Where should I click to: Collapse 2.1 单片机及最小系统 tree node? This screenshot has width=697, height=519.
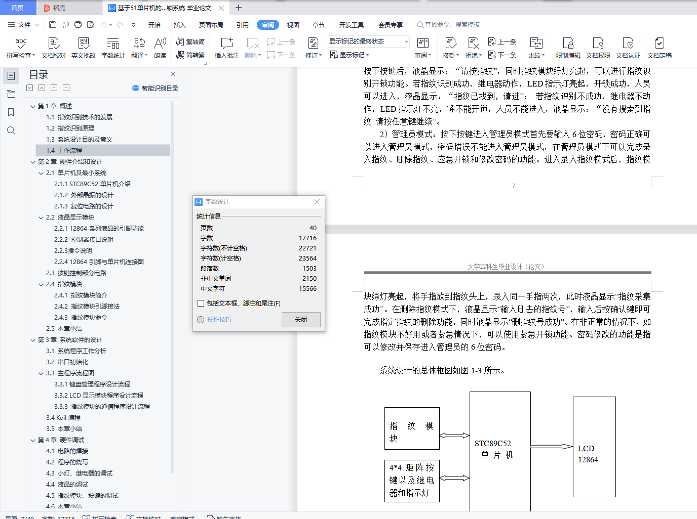tap(41, 173)
